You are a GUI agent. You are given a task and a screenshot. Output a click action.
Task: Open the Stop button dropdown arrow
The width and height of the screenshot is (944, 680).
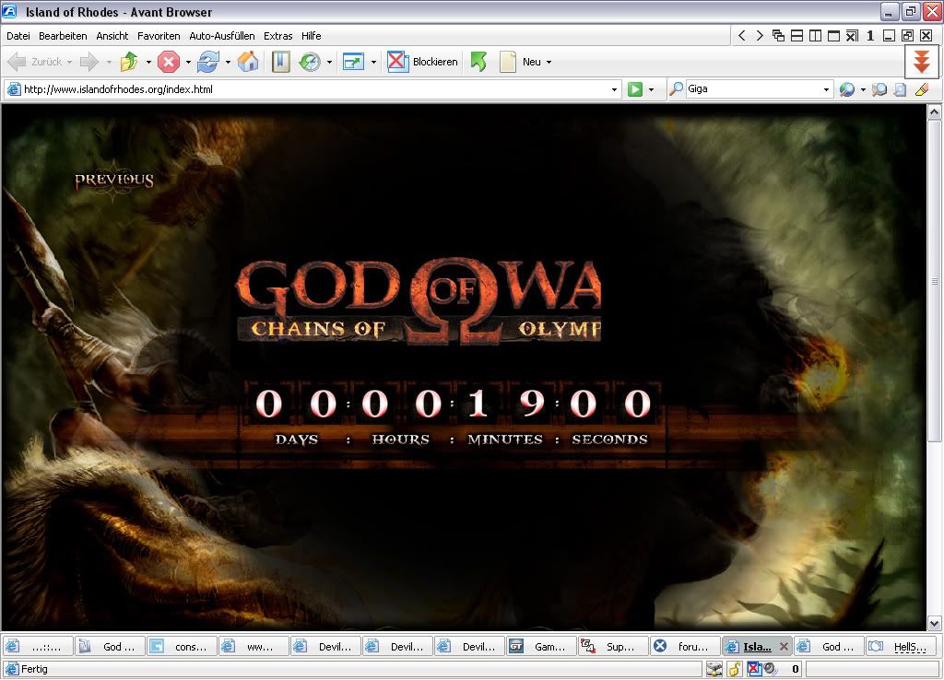(x=188, y=62)
